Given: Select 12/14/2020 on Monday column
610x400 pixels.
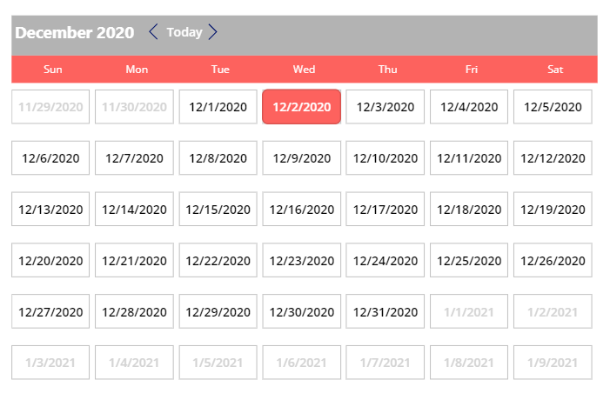Looking at the screenshot, I should 134,210.
